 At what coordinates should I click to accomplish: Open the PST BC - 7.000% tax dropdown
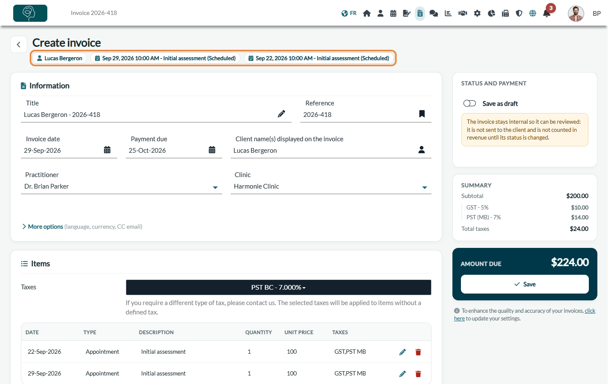coord(278,288)
